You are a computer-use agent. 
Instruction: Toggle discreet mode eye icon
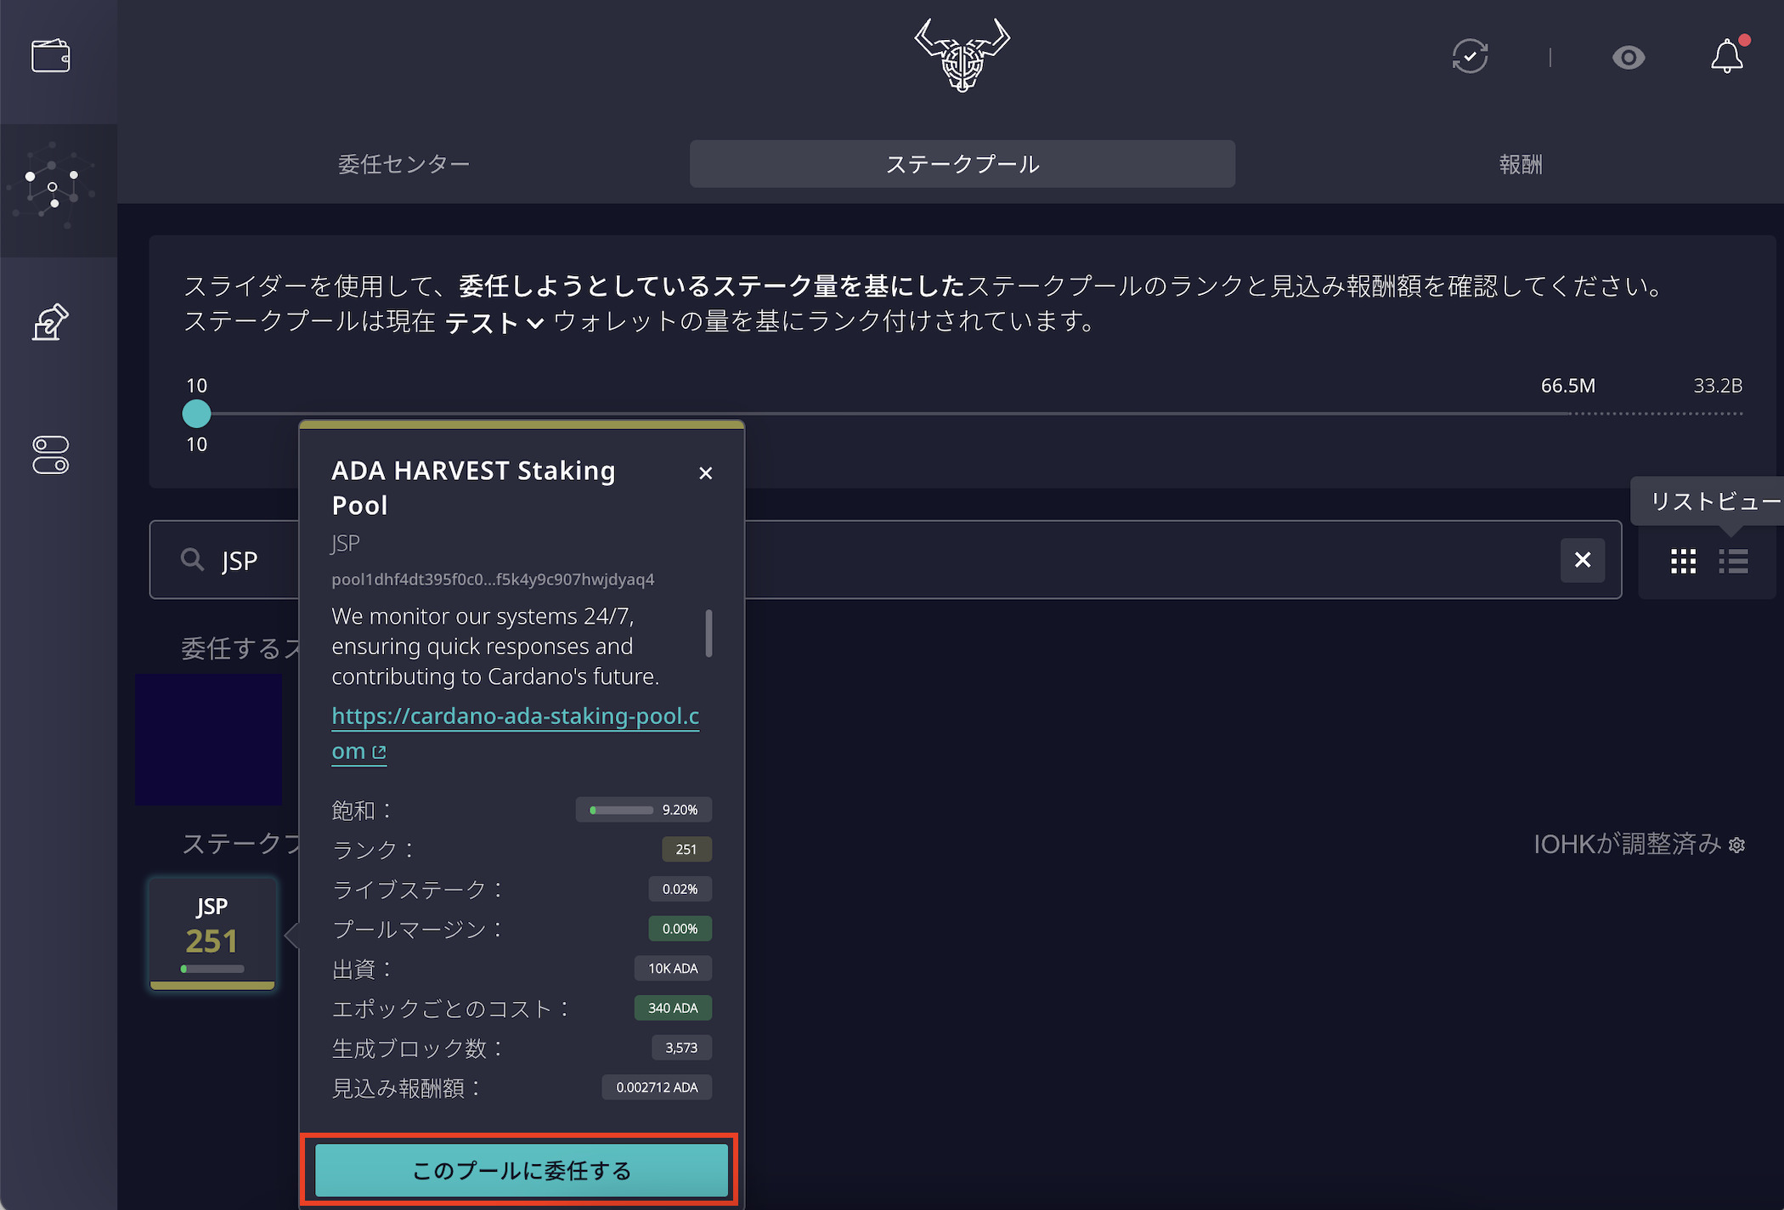coord(1628,58)
